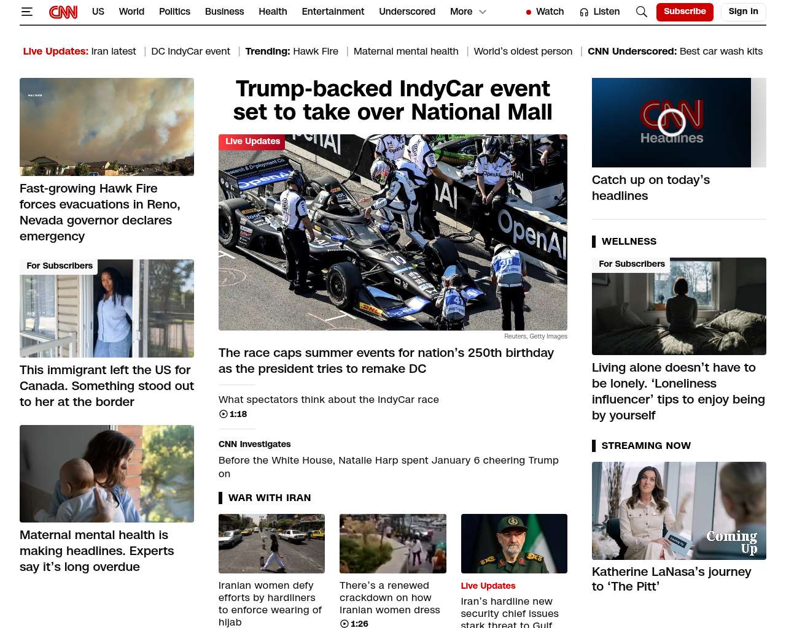Read Hawk Fire evacuations Reno headline
The width and height of the screenshot is (786, 628).
tap(100, 212)
